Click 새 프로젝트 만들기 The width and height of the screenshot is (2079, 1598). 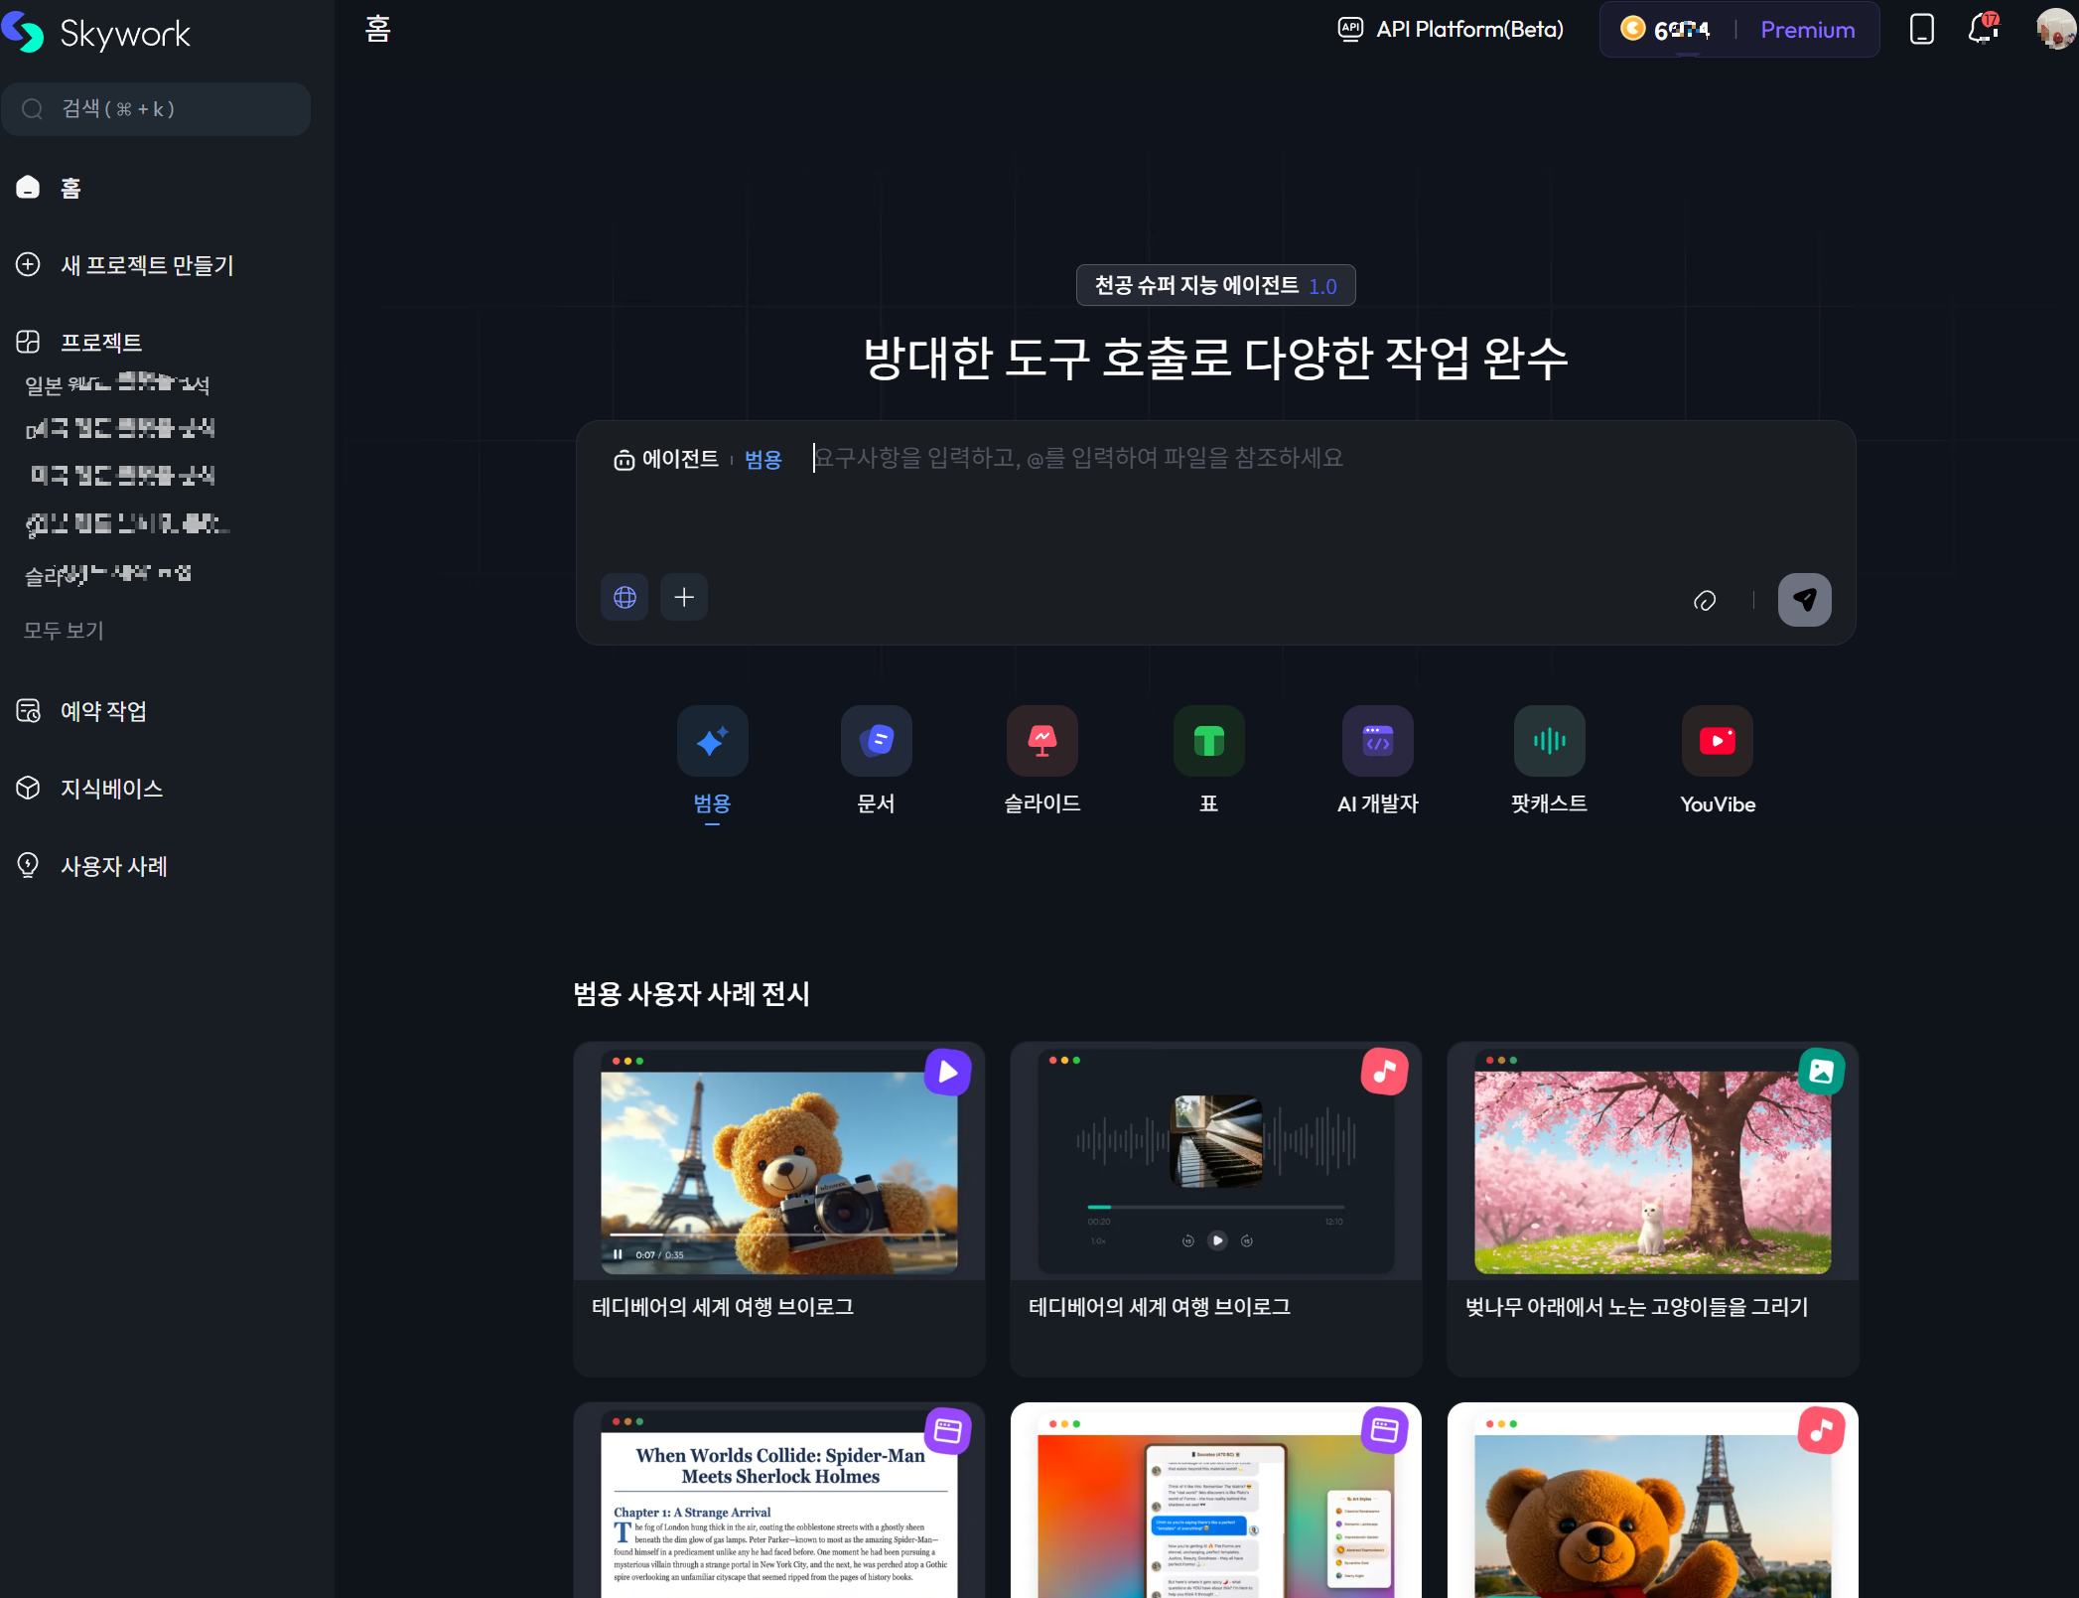tap(146, 265)
